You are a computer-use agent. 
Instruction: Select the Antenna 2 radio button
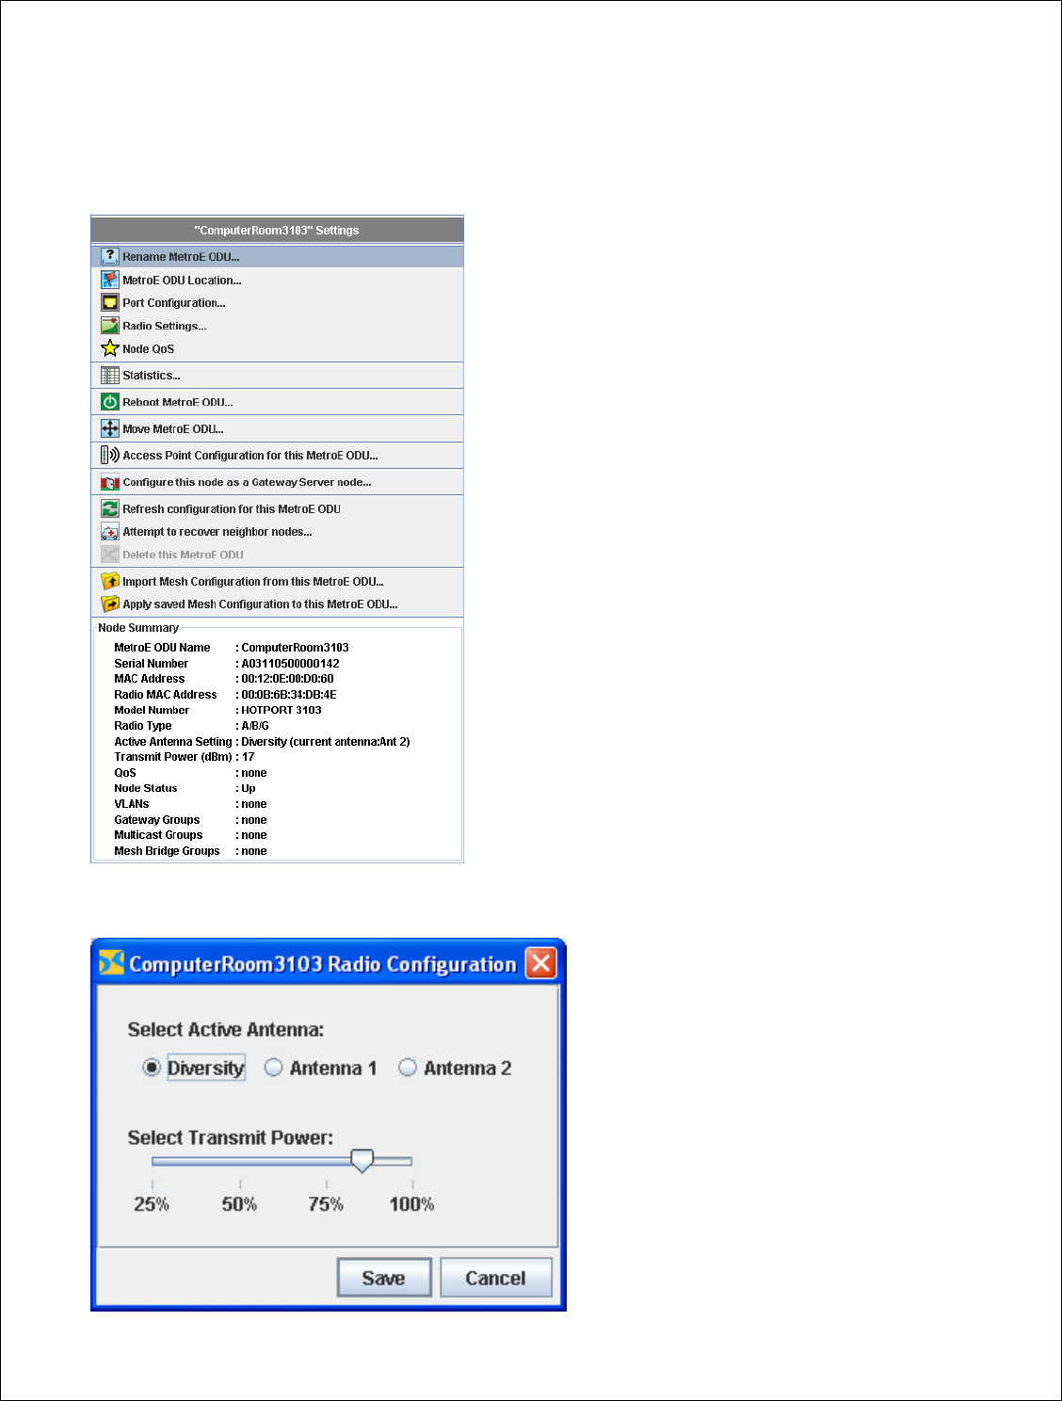[x=408, y=1068]
